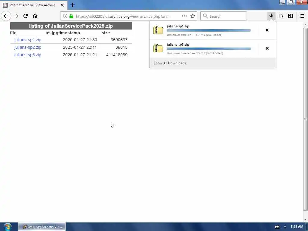Bookmark this page with the star

[193, 16]
